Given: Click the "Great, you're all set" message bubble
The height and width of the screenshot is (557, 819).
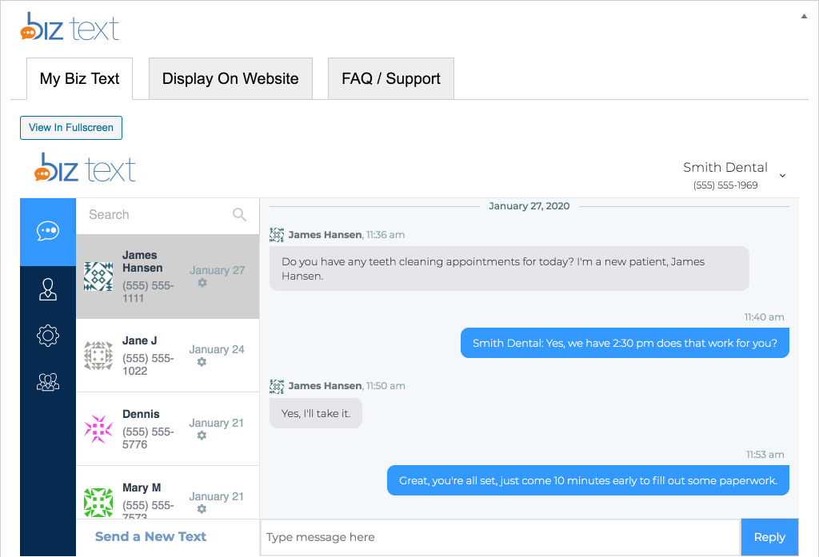Looking at the screenshot, I should tap(588, 480).
